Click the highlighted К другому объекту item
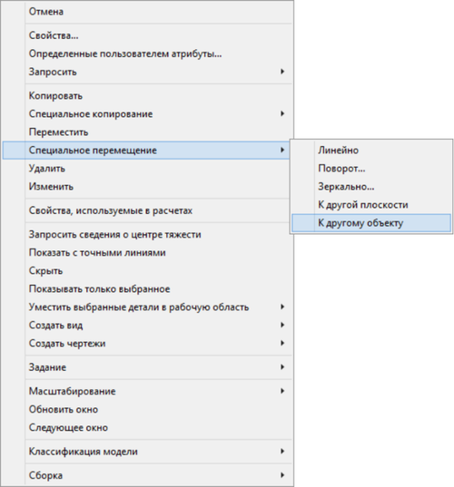454x487 pixels. [x=371, y=223]
